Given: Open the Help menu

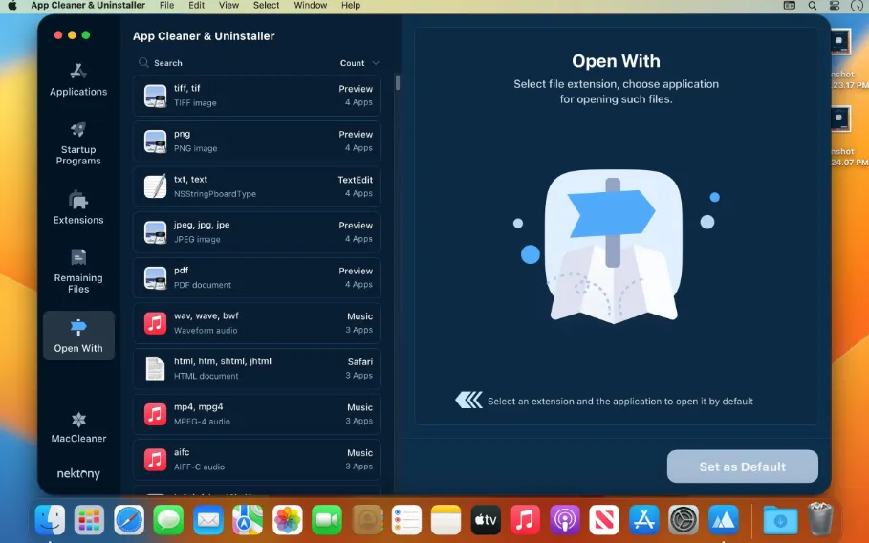Looking at the screenshot, I should tap(350, 6).
